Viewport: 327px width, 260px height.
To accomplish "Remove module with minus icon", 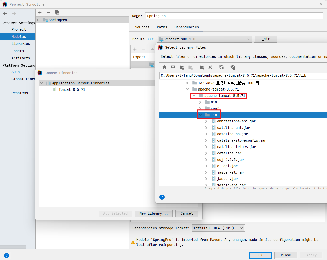I will tap(49, 13).
